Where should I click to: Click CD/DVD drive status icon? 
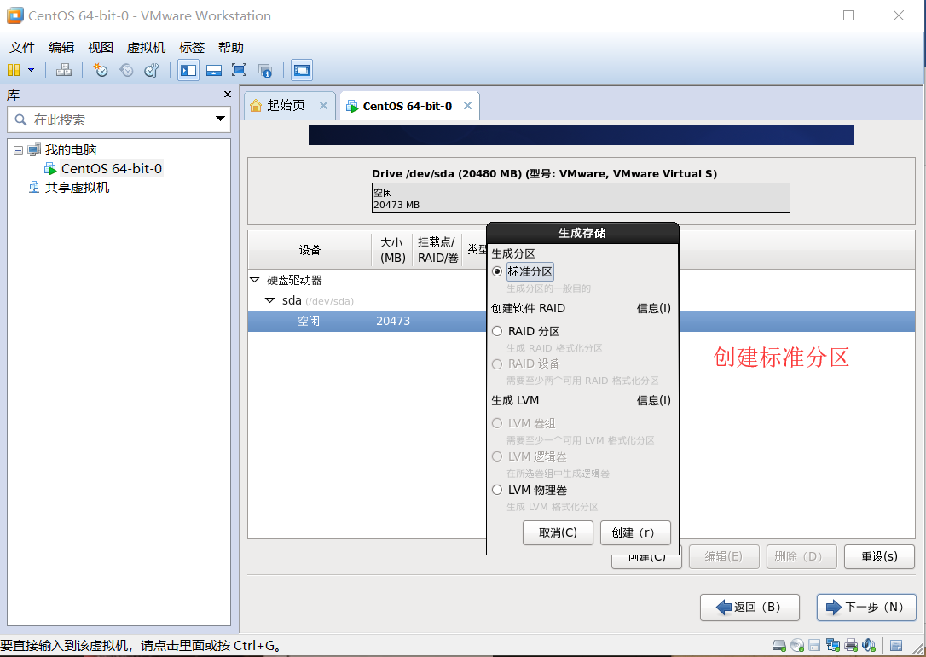click(x=797, y=645)
